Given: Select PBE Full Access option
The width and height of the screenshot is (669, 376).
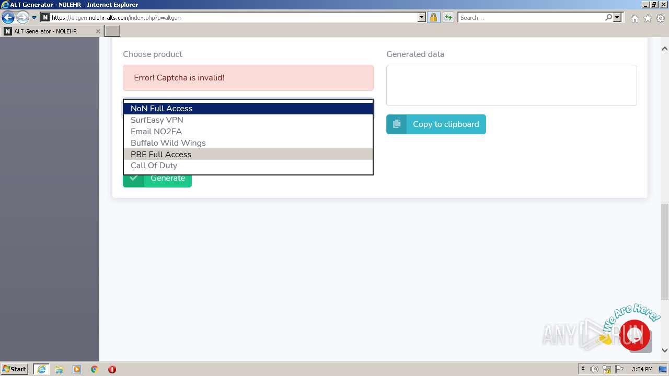Looking at the screenshot, I should pos(248,155).
